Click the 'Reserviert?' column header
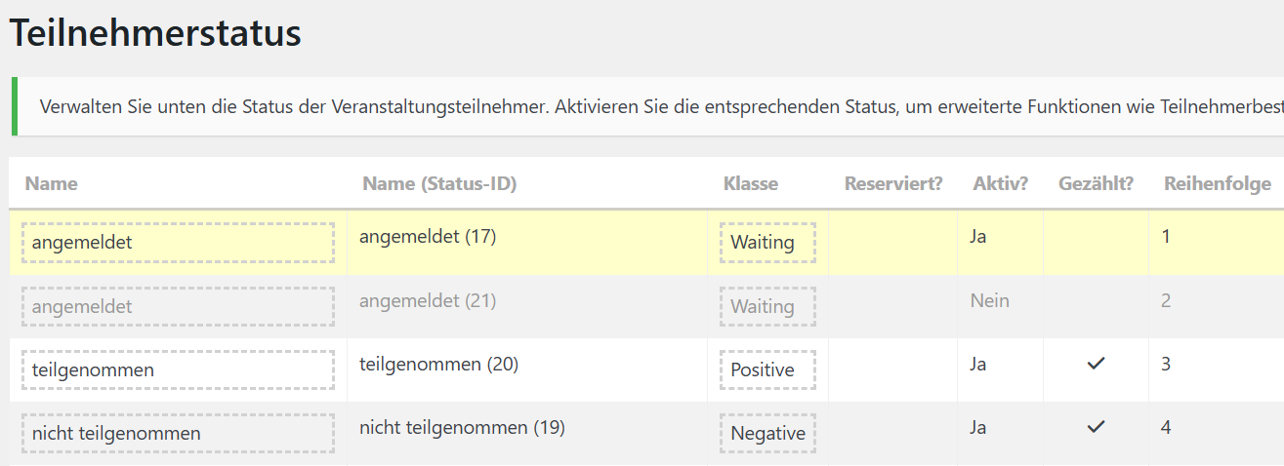 [x=892, y=183]
